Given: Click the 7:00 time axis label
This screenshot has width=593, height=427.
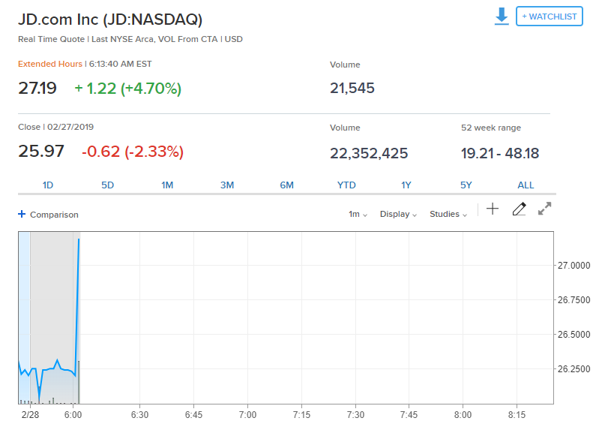Looking at the screenshot, I should coord(247,415).
